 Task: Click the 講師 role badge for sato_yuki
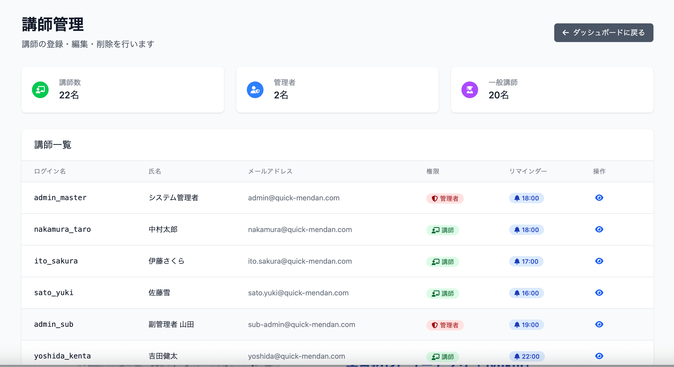pos(442,293)
